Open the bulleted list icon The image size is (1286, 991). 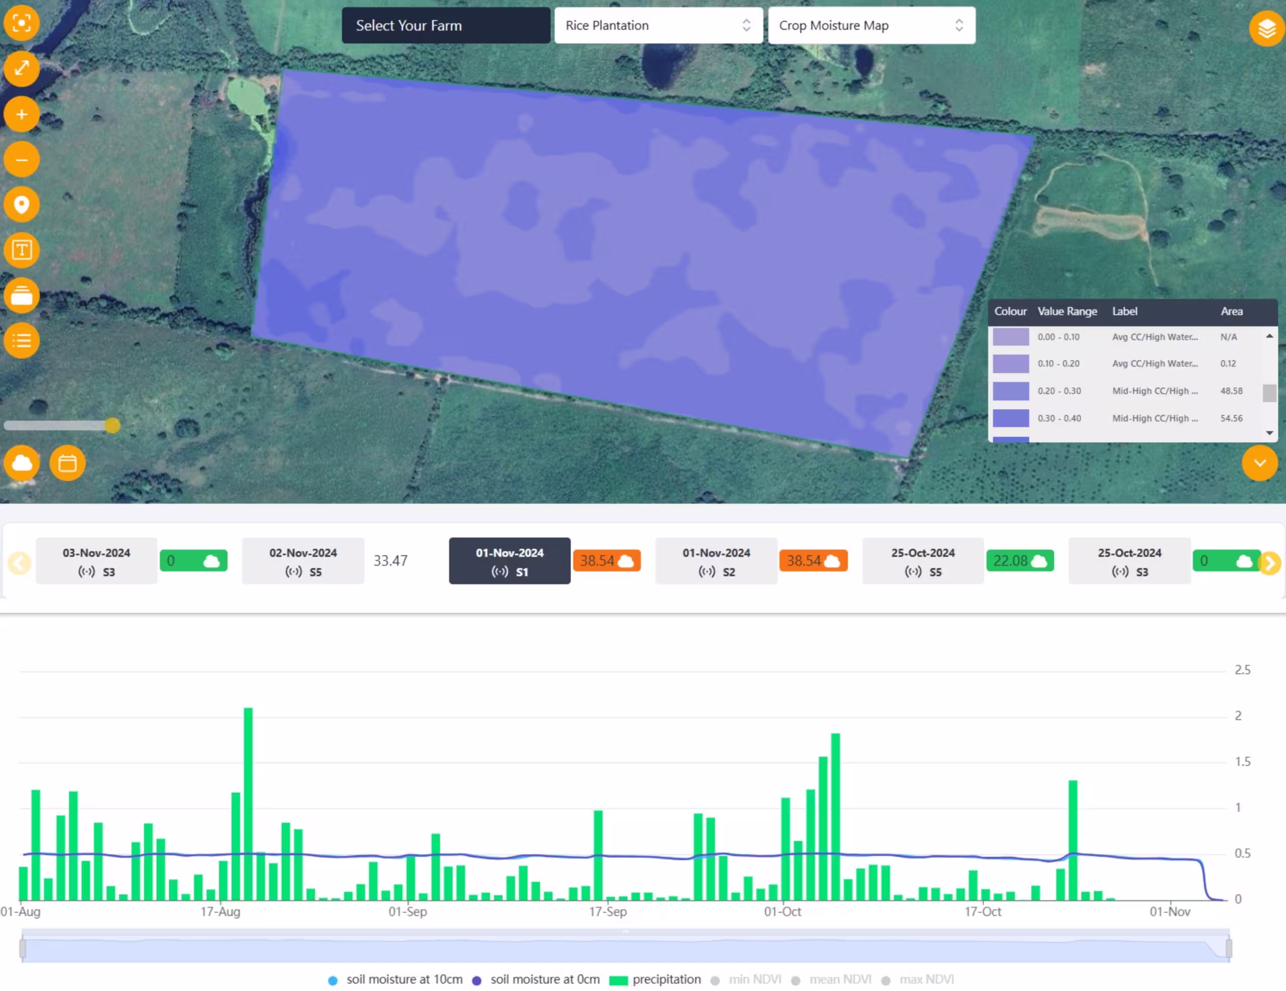[x=22, y=341]
